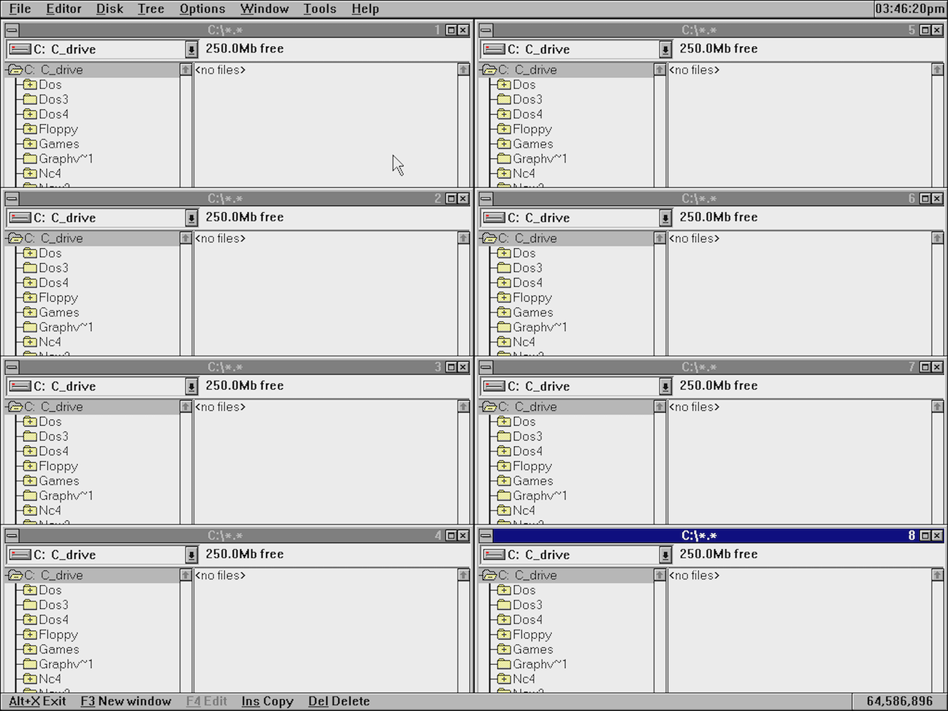
Task: Select Nc4 folder name in window 6
Action: [x=524, y=342]
